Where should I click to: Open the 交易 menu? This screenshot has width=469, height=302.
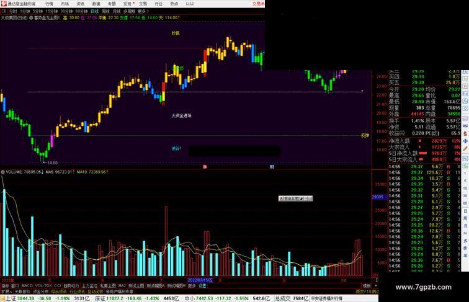click(143, 4)
